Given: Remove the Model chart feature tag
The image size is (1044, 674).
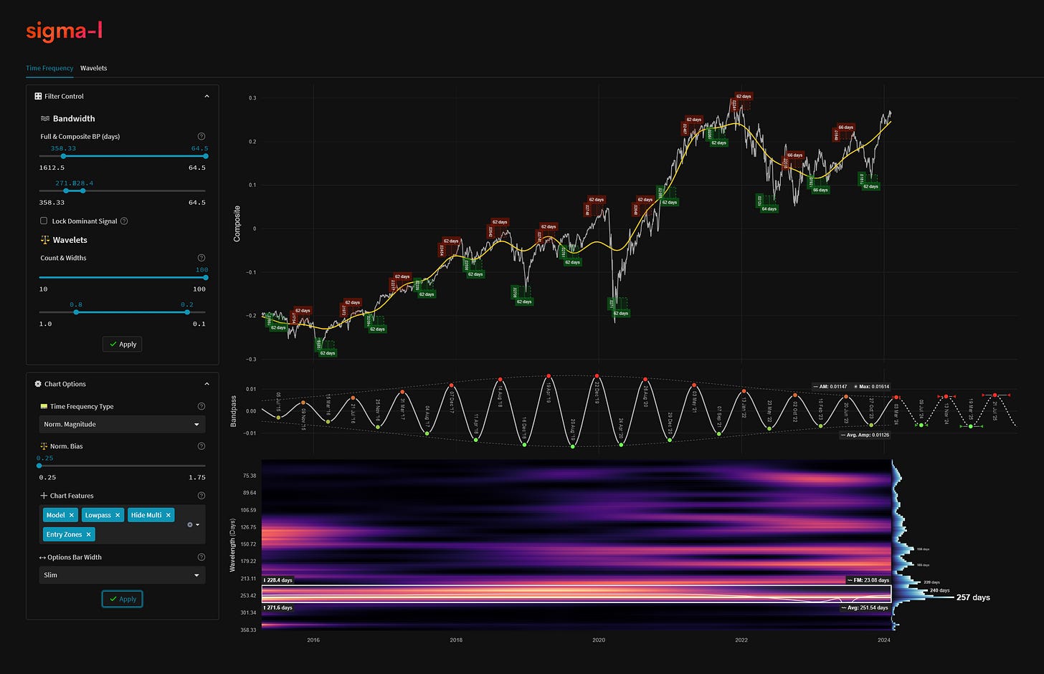Looking at the screenshot, I should pos(72,515).
